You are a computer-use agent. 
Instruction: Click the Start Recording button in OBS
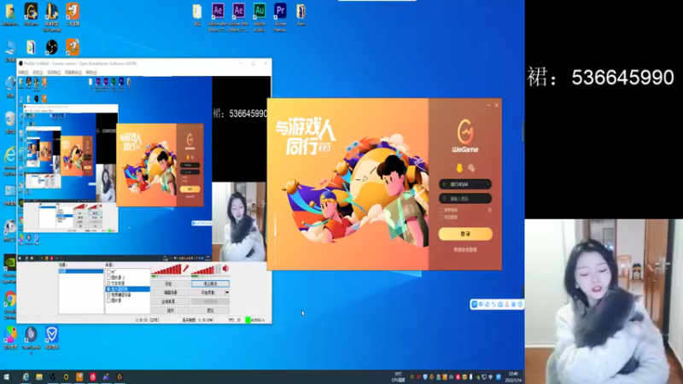(x=207, y=293)
